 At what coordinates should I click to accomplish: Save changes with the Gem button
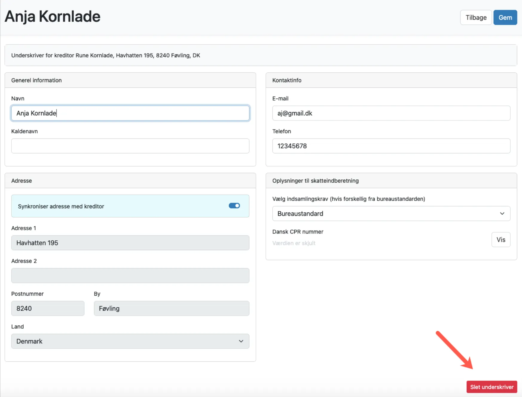(x=505, y=18)
